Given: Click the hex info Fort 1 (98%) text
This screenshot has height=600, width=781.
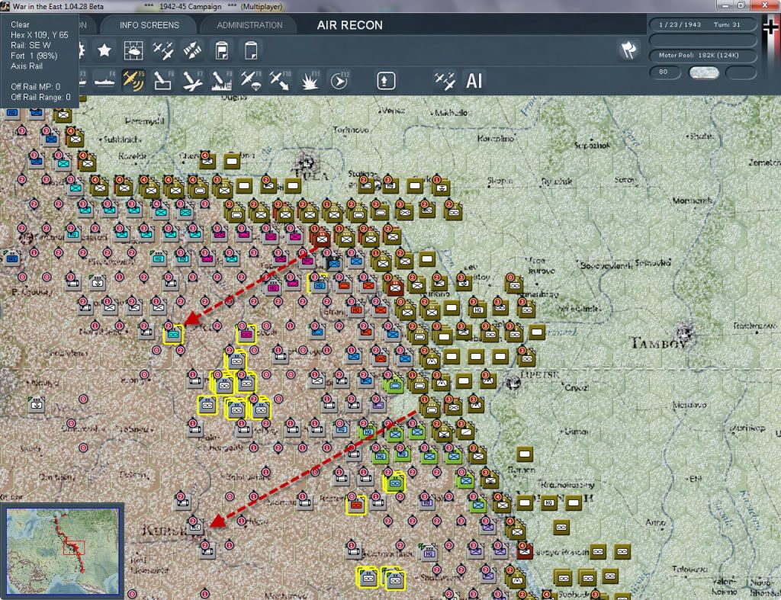Looking at the screenshot, I should (34, 56).
